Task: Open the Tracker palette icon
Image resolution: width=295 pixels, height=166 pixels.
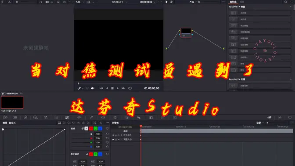Action: pyautogui.click(x=115, y=117)
